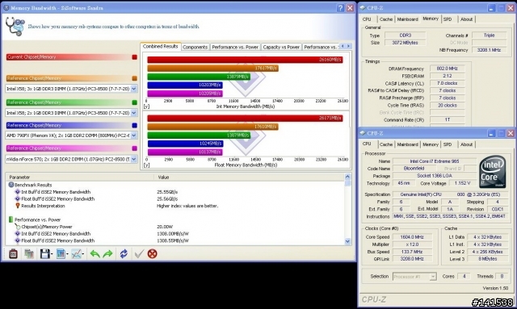The image size is (517, 309).
Task: Click the copy results icon in Sandra toolbar
Action: pos(29,253)
